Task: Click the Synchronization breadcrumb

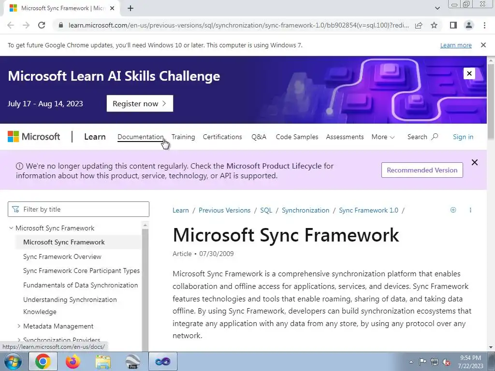Action: click(x=306, y=211)
